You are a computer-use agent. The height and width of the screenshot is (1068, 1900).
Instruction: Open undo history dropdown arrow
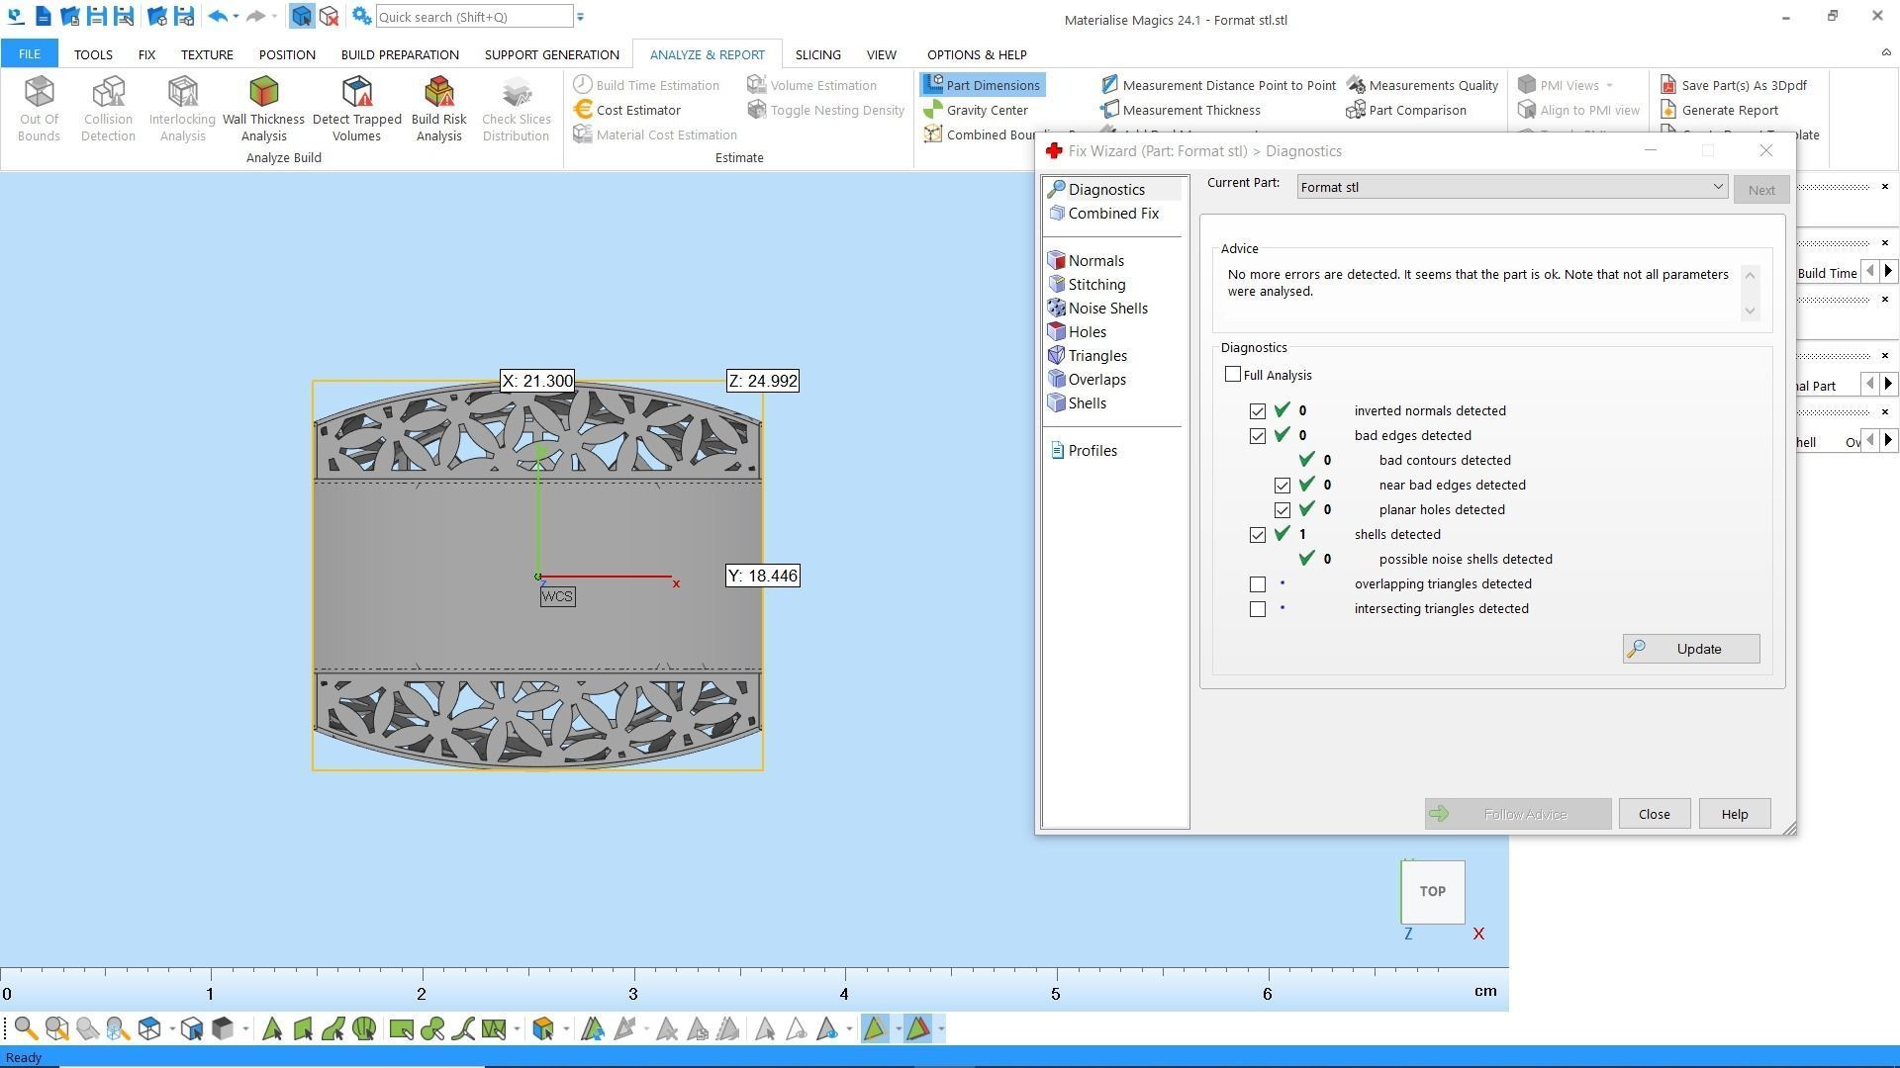click(236, 17)
